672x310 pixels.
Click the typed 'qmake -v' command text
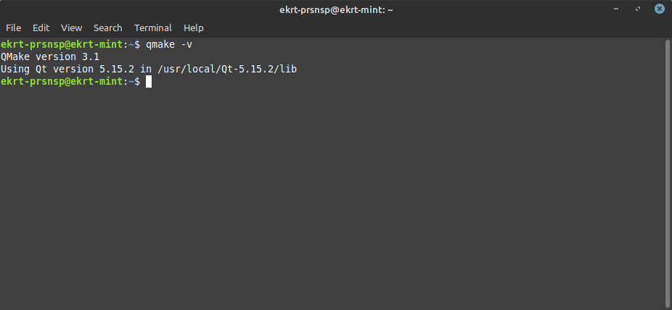click(169, 45)
